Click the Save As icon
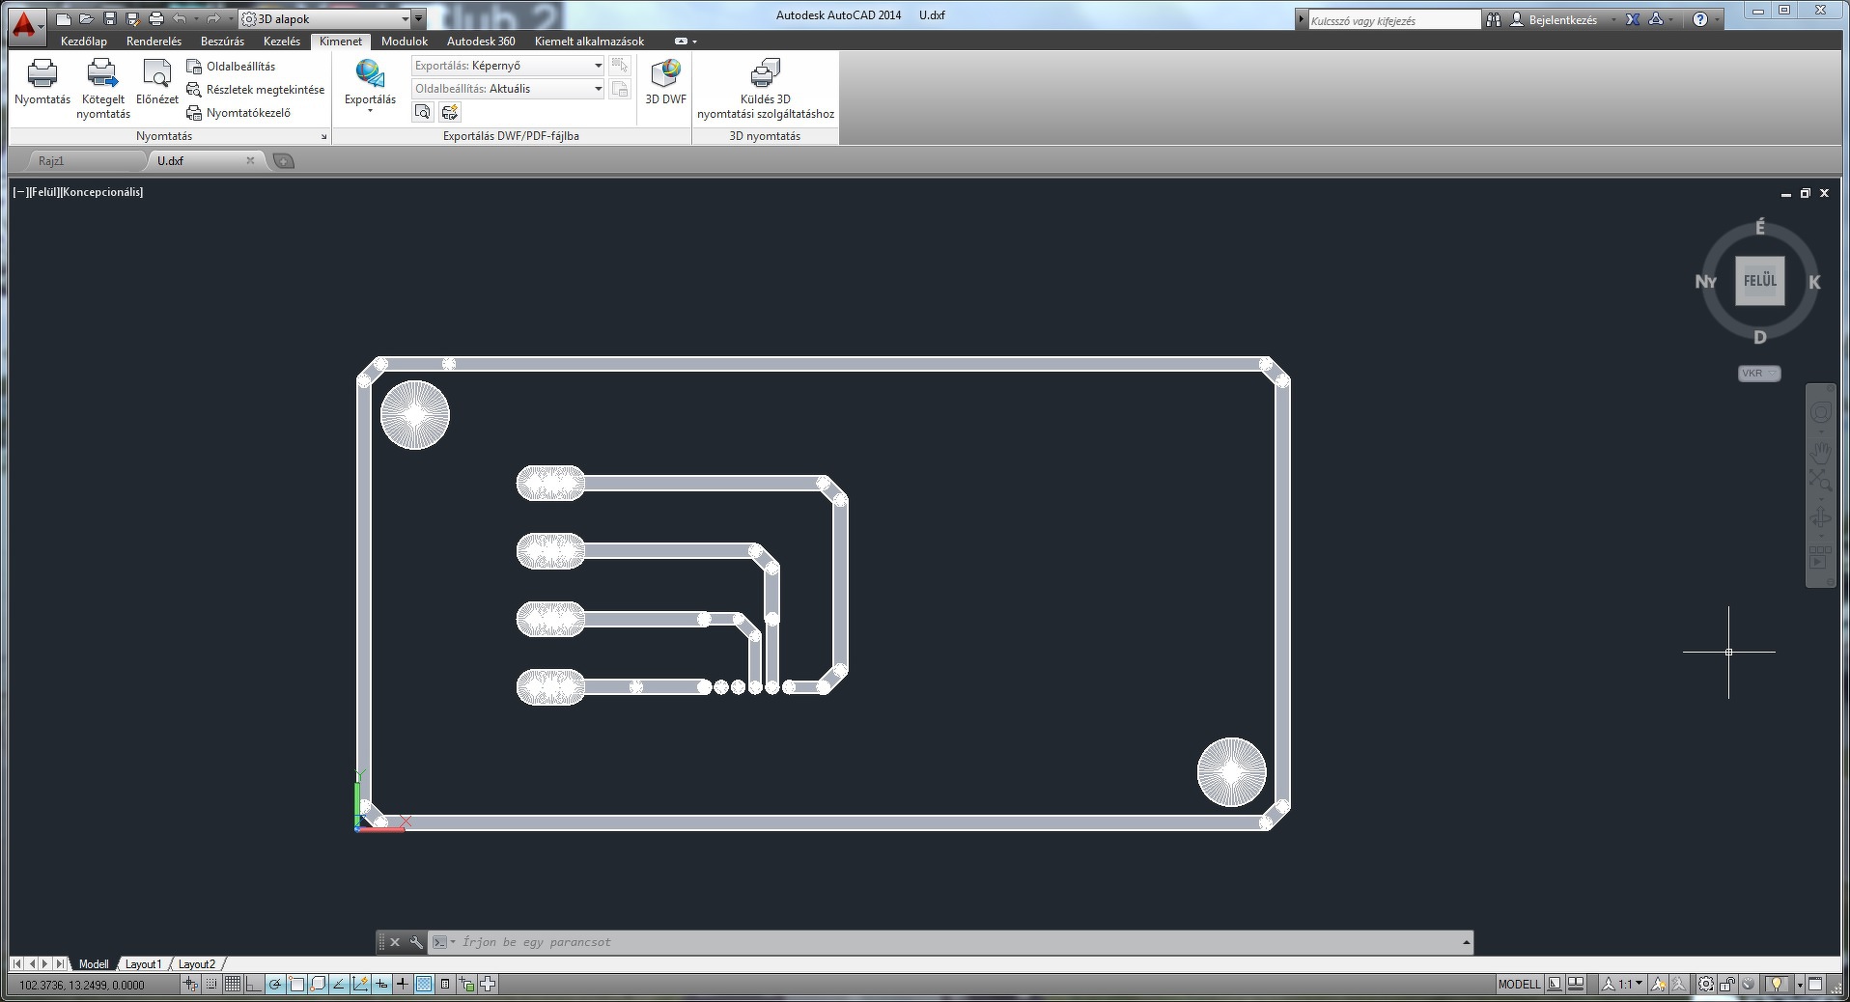The height and width of the screenshot is (1002, 1850). pyautogui.click(x=132, y=18)
